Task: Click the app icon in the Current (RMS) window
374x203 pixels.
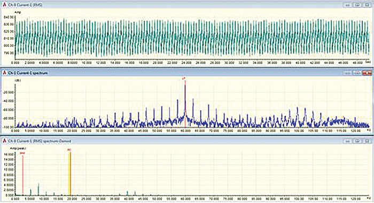Action: coord(4,5)
